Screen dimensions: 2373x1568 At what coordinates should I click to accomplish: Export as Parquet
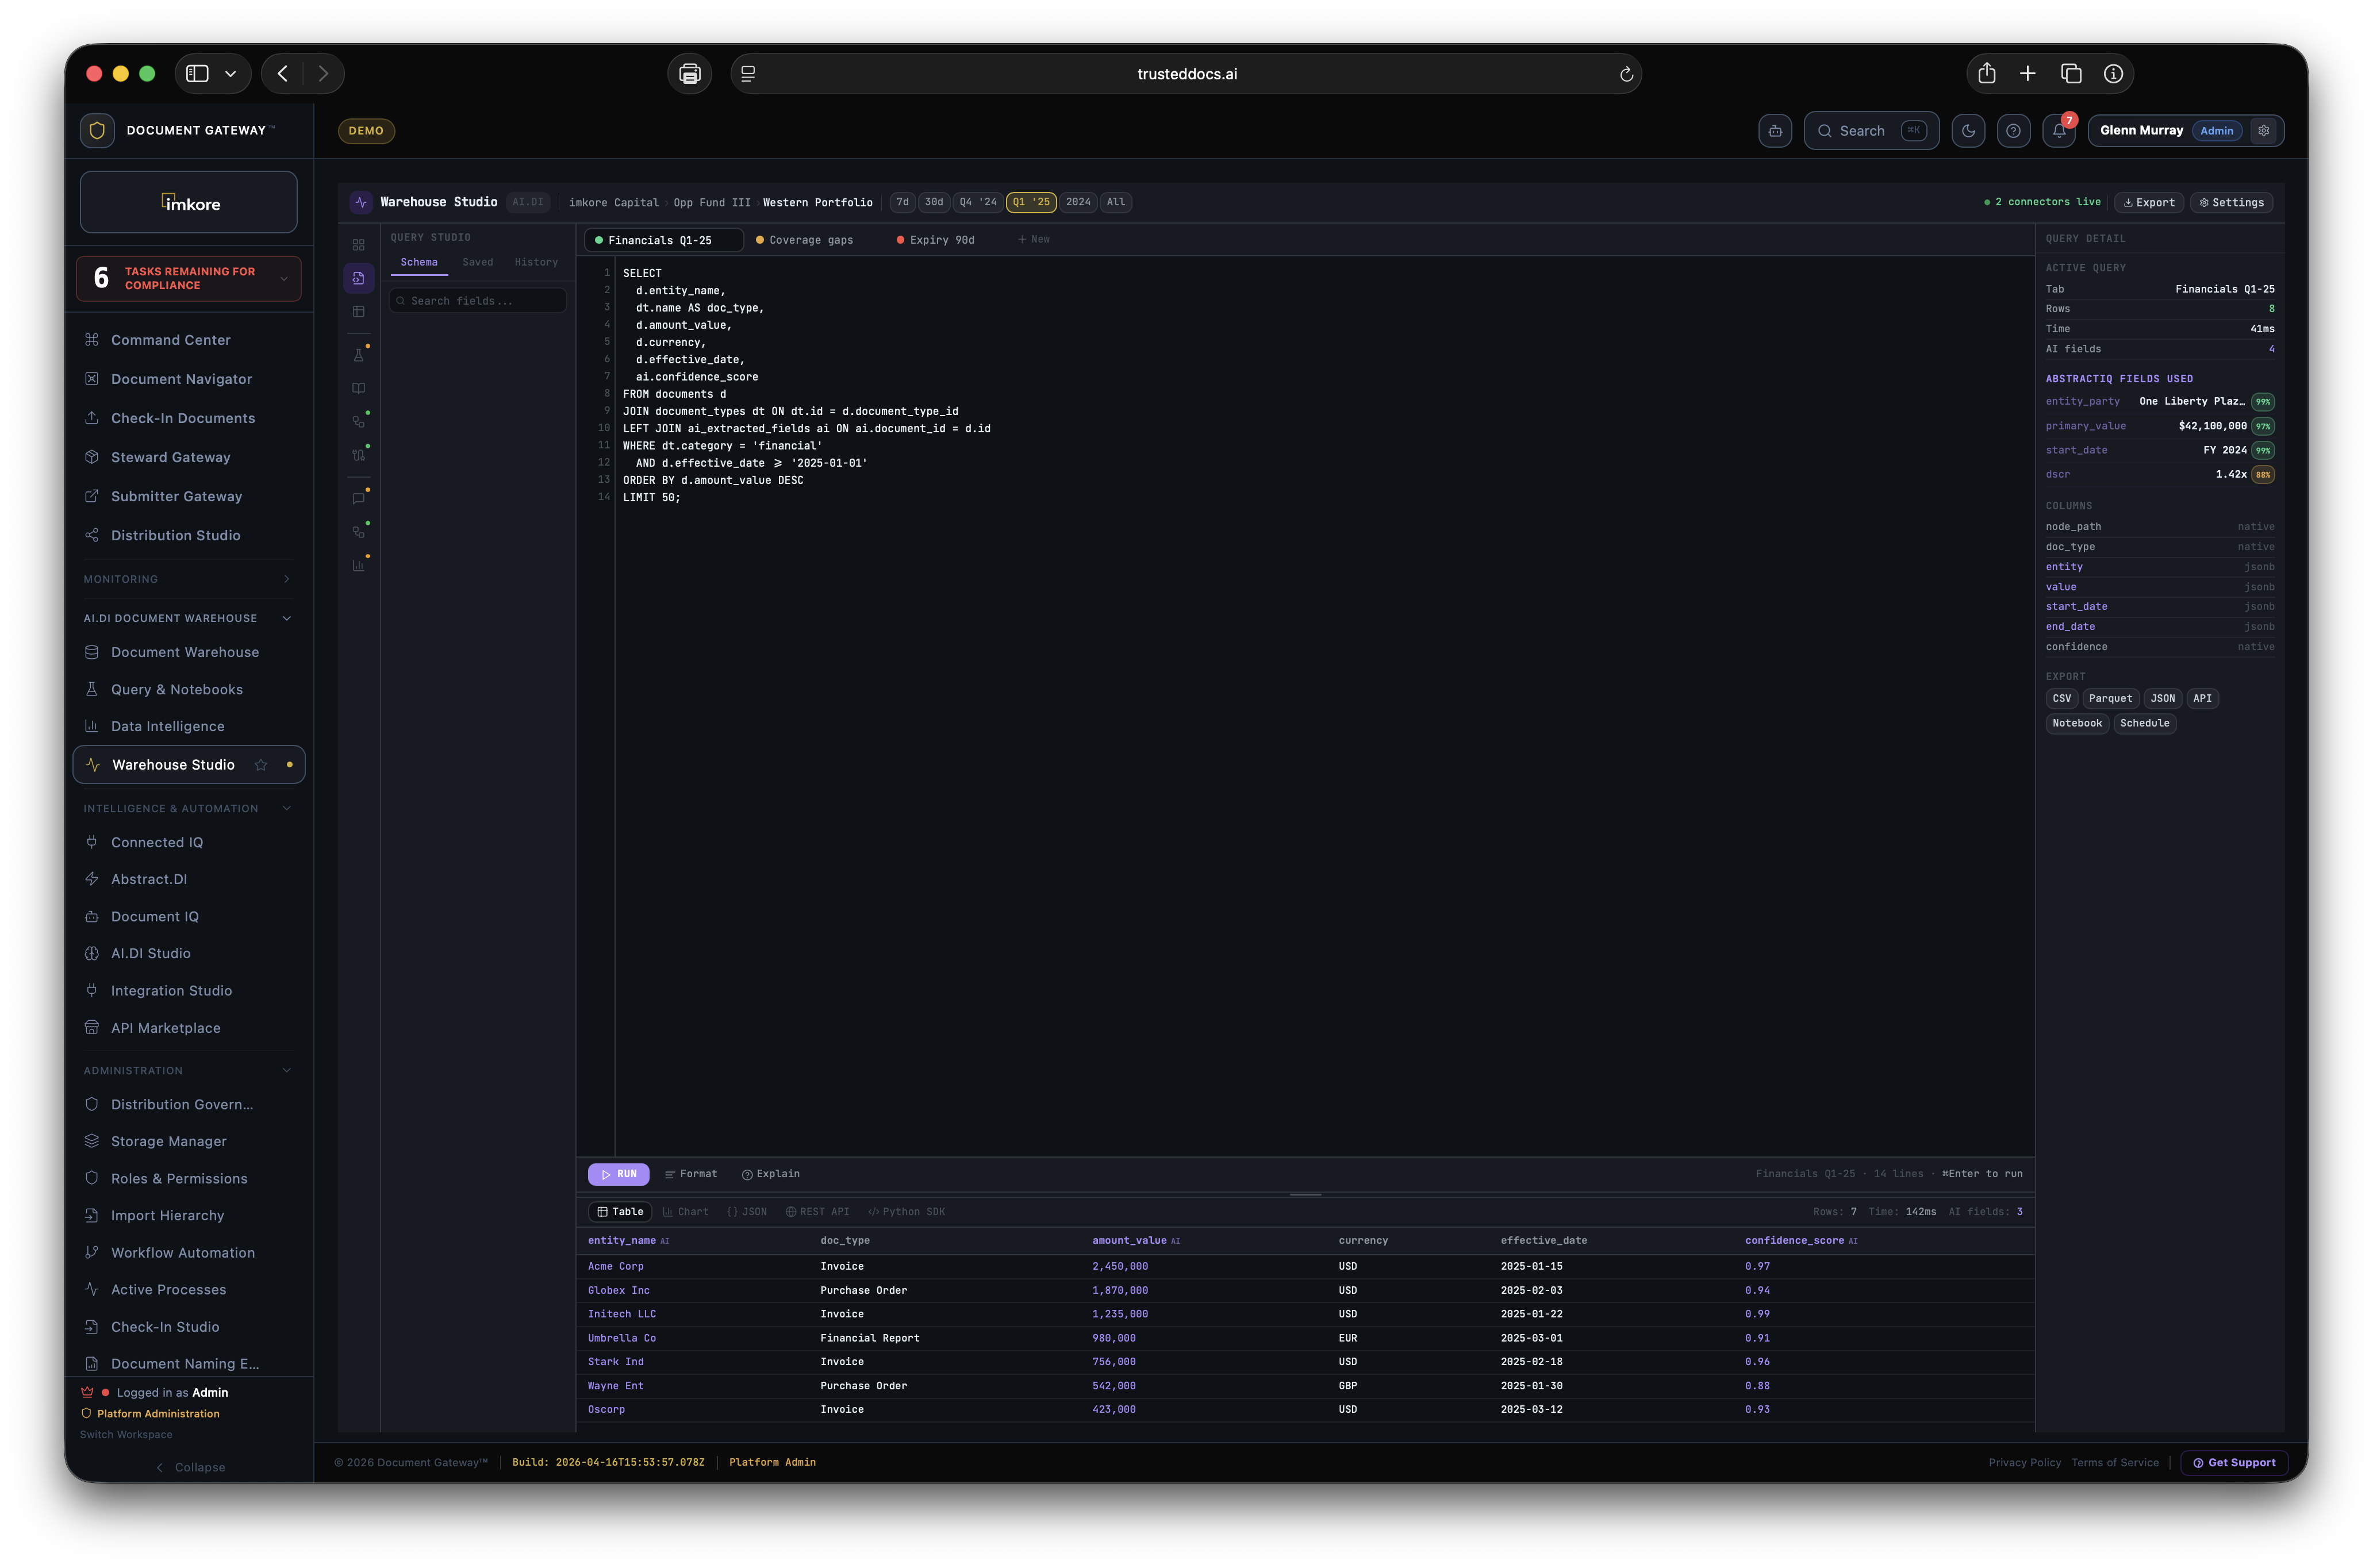2110,698
